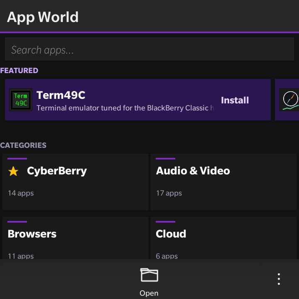Image resolution: width=299 pixels, height=299 pixels.
Task: Click the CATEGORIES section header
Action: (23, 145)
